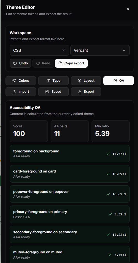
Task: Click the Redo button
Action: [x=43, y=63]
